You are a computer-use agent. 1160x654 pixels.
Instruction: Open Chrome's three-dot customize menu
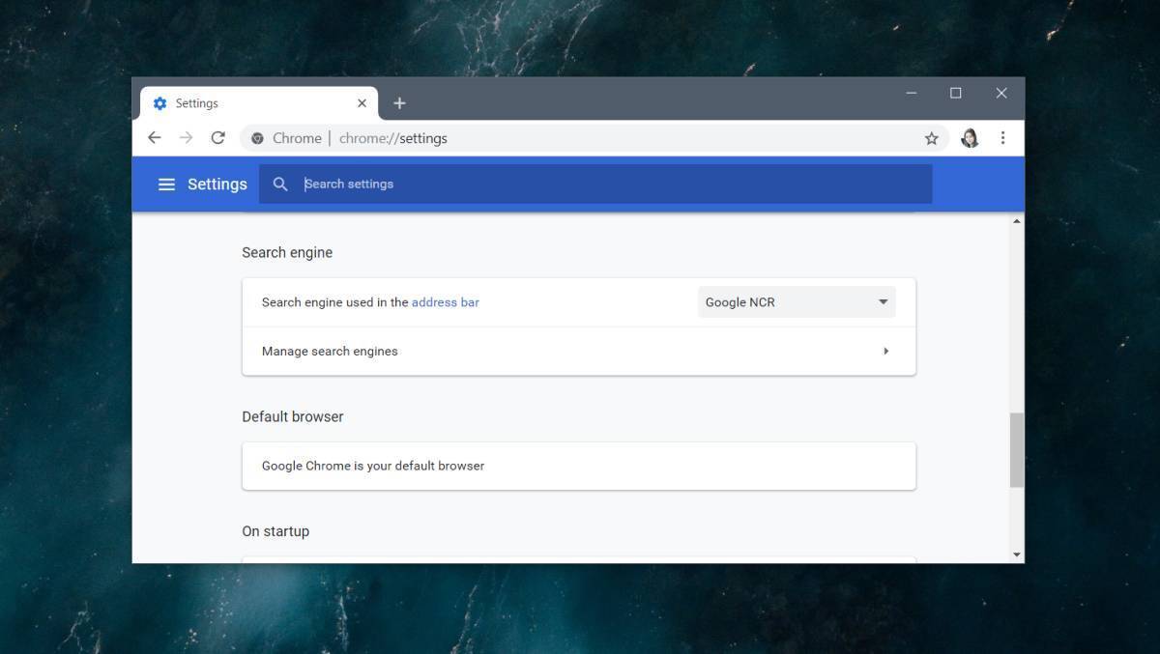point(1002,137)
